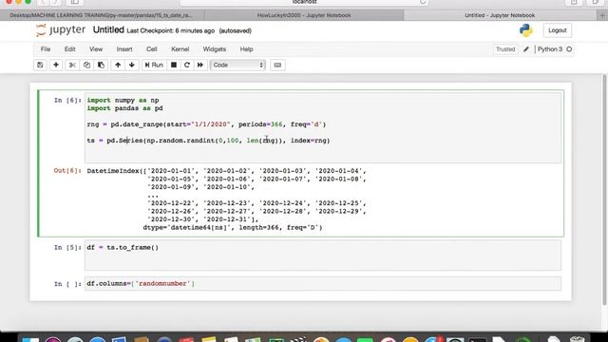Image resolution: width=608 pixels, height=342 pixels.
Task: Save notebook with the floppy disk icon
Action: [x=40, y=65]
